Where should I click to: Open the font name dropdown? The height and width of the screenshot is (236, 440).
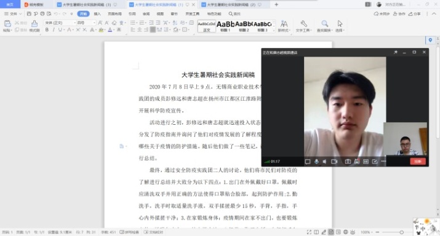(74, 23)
